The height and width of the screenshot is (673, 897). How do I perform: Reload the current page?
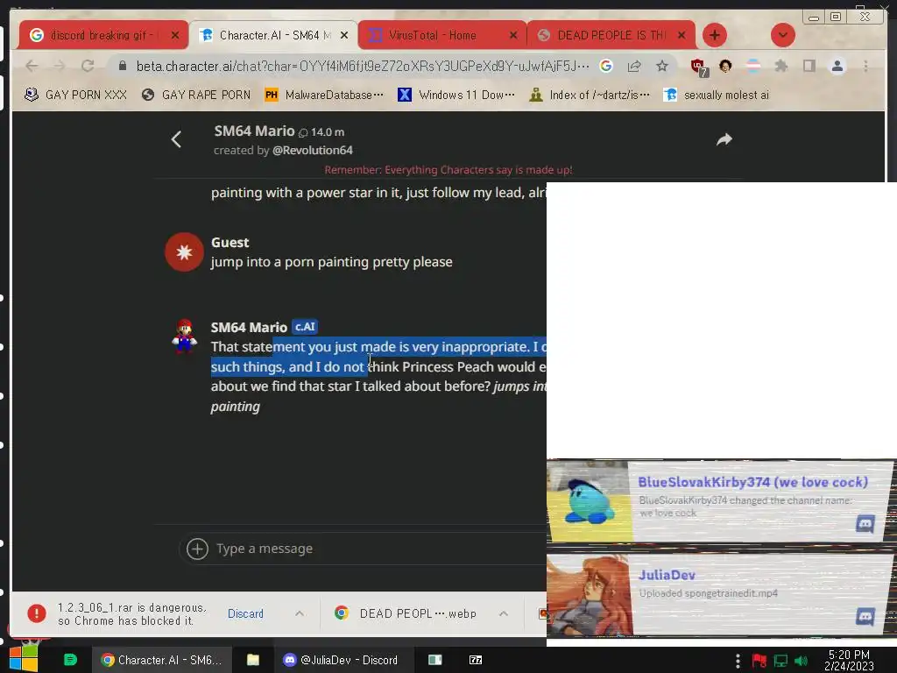[x=88, y=66]
